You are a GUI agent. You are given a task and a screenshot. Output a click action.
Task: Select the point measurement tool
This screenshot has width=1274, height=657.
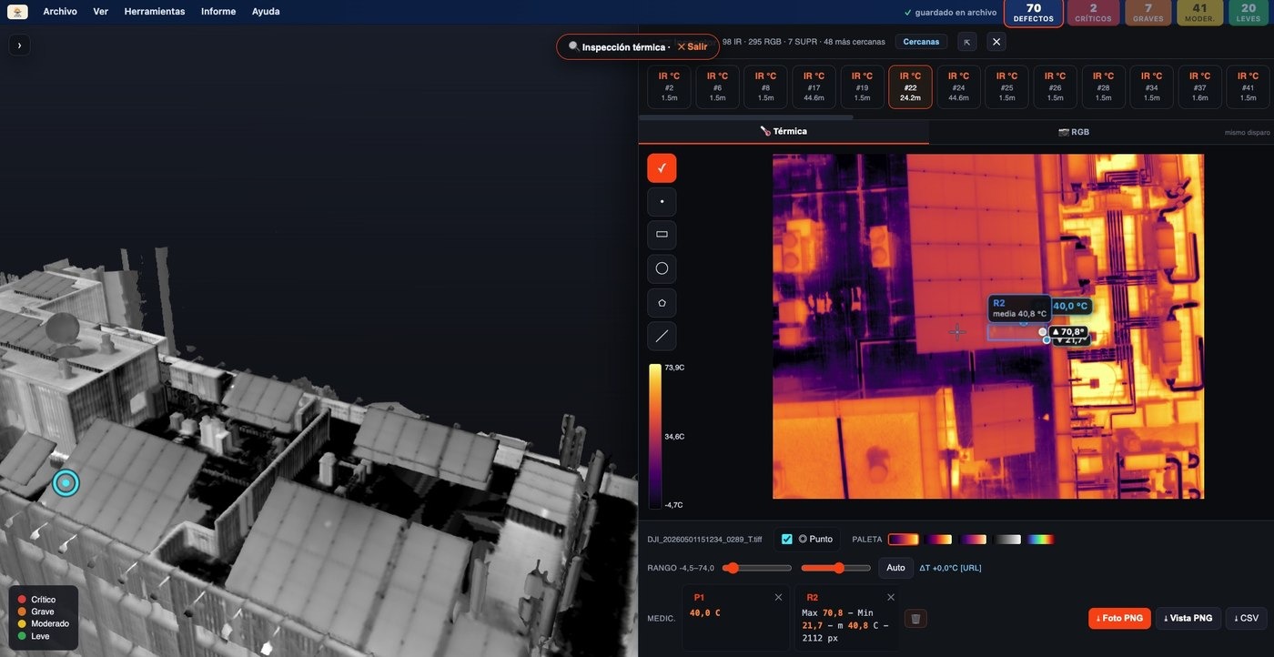(662, 202)
